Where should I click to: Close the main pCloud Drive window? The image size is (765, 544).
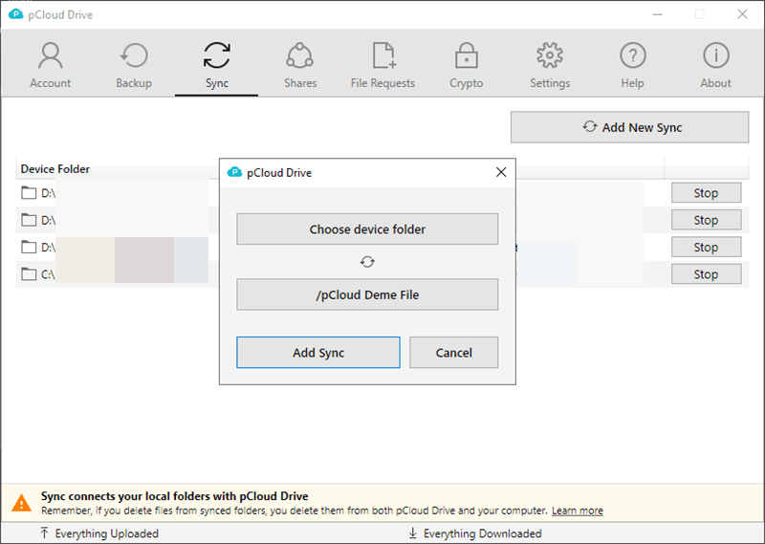[x=742, y=14]
